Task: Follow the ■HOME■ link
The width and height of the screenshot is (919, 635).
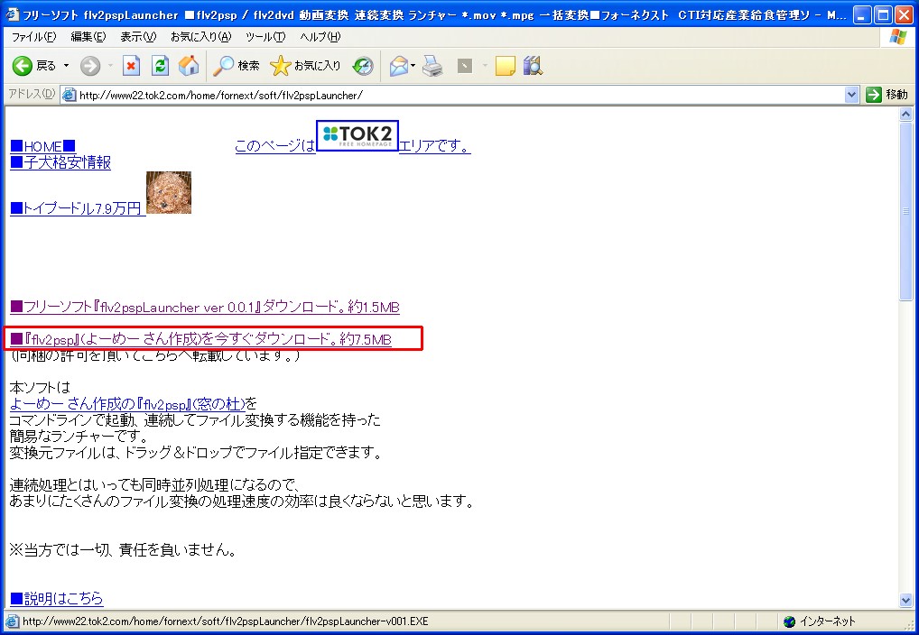Action: point(42,146)
